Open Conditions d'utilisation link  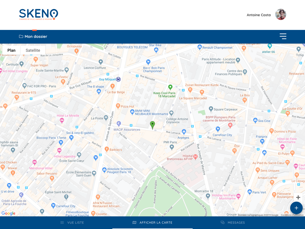[x=292, y=215]
